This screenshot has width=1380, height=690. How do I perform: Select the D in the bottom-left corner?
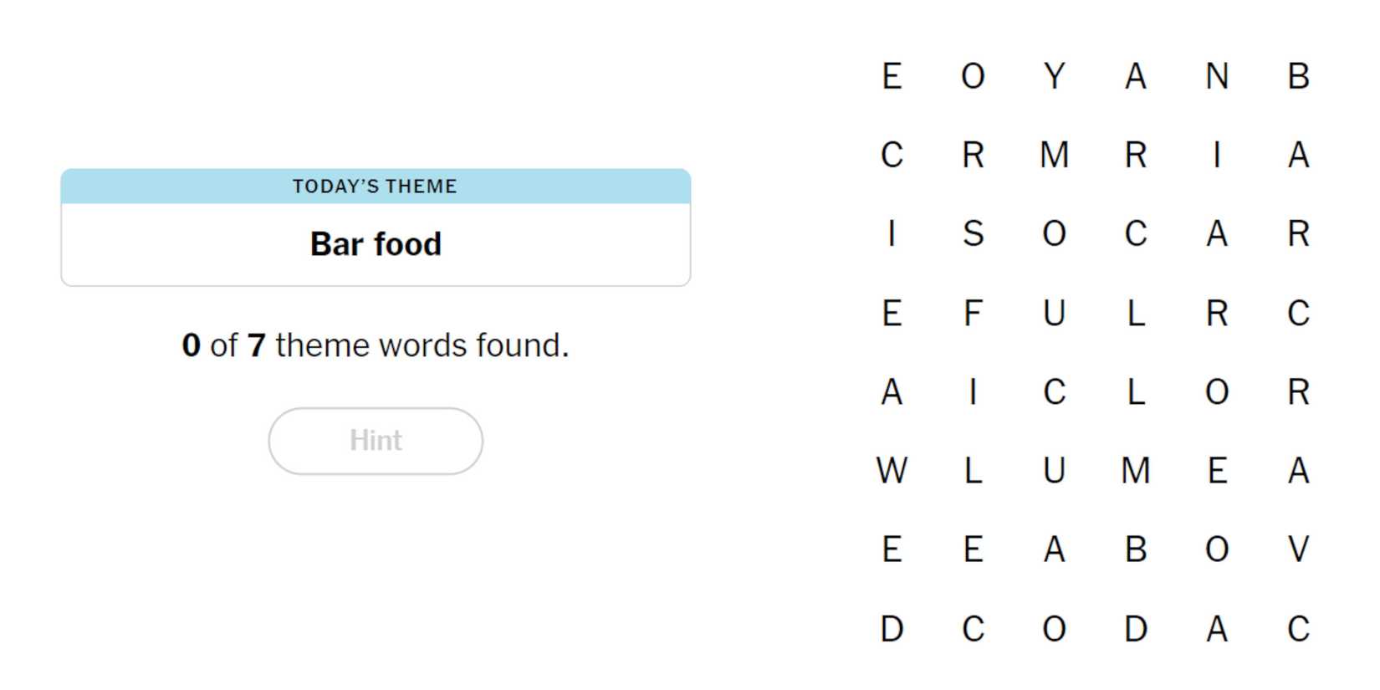click(x=892, y=629)
